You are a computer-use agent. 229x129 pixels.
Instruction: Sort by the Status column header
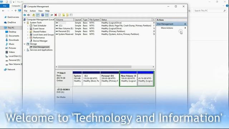point(126,20)
